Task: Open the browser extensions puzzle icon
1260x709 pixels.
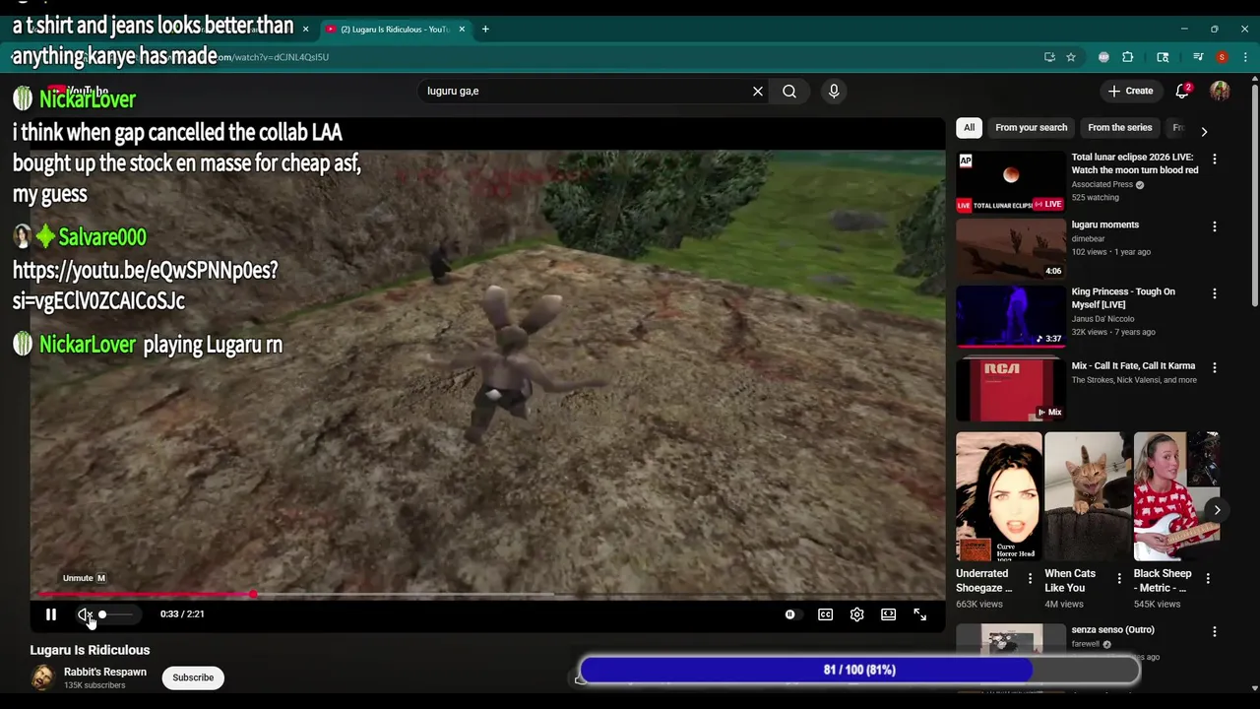Action: click(1128, 57)
